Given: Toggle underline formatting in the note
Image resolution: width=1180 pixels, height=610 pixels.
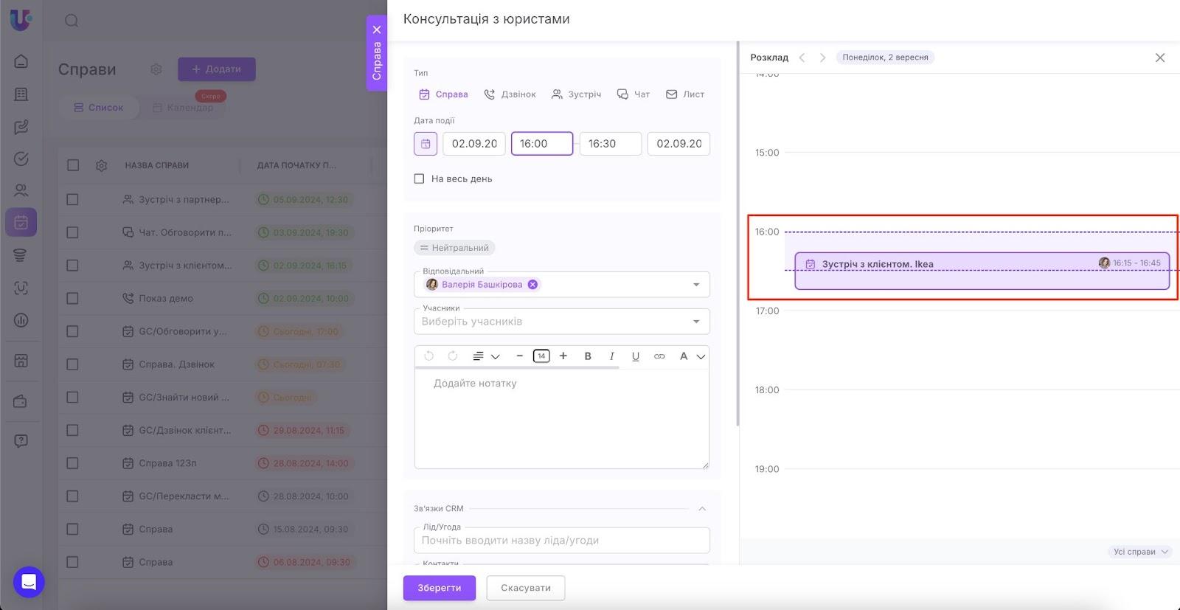Looking at the screenshot, I should (x=635, y=356).
